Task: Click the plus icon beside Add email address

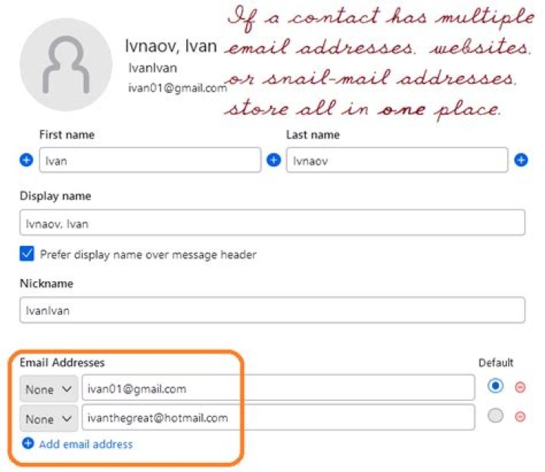Action: 28,443
